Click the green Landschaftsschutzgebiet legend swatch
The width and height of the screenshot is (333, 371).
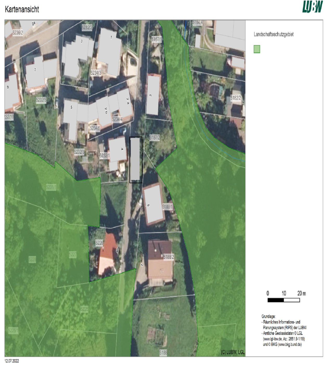tap(257, 49)
